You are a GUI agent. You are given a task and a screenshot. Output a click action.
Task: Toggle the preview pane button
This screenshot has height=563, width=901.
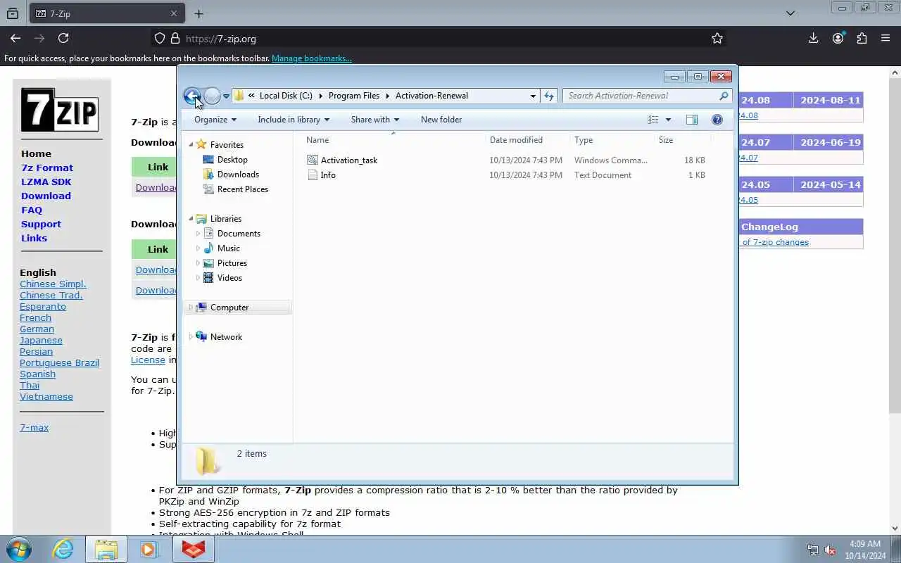pos(692,120)
